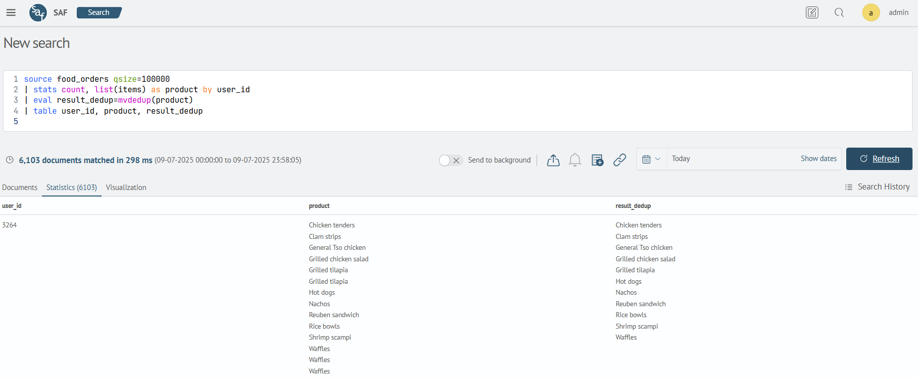Click the admin username label
Viewport: 918px width, 380px height.
click(x=899, y=12)
